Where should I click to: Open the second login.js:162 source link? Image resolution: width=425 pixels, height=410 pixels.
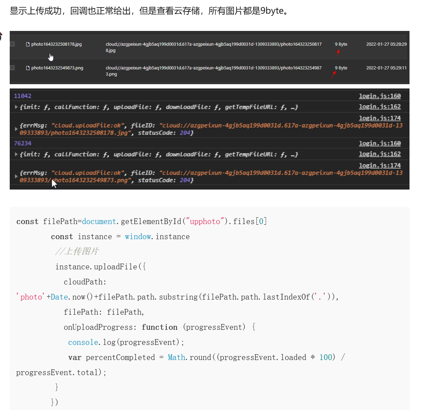point(380,154)
